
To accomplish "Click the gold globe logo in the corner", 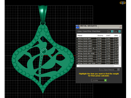I will coord(123,3).
